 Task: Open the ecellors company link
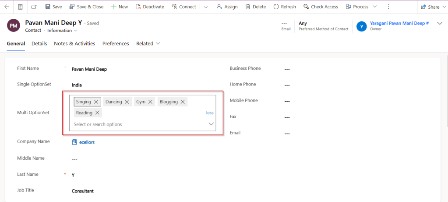coord(86,142)
